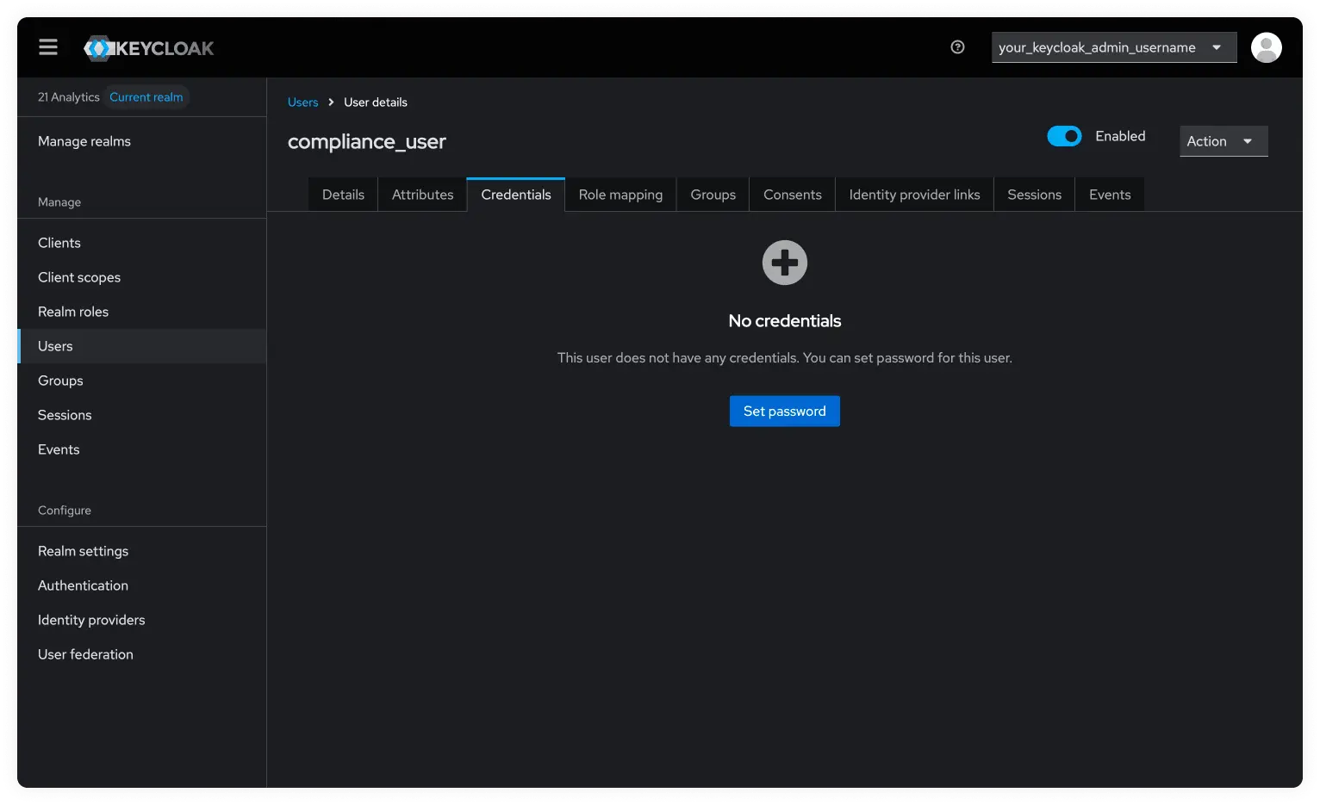
Task: Select the Consents tab
Action: pyautogui.click(x=791, y=194)
